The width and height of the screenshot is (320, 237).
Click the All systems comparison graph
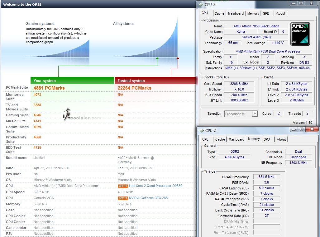[145, 38]
